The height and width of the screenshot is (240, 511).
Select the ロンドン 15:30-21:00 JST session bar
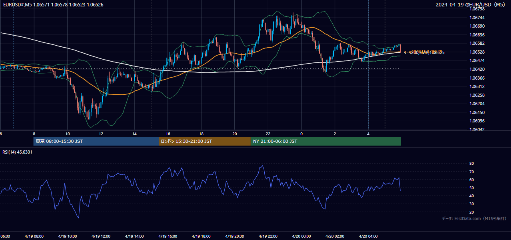click(x=205, y=141)
